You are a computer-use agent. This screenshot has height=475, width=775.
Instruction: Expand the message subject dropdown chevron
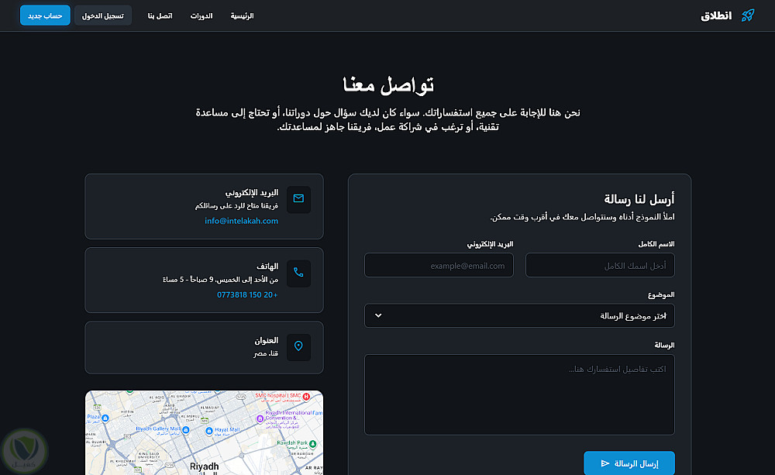point(378,316)
